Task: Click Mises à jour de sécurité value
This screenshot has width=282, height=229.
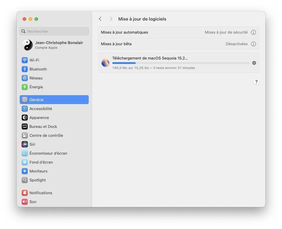Action: (x=226, y=32)
